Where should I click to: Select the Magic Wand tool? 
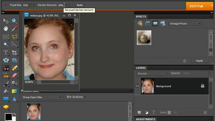coord(5,44)
